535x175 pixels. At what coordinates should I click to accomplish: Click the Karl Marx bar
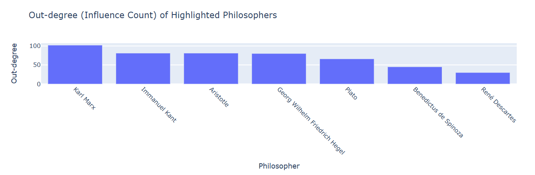click(x=75, y=65)
